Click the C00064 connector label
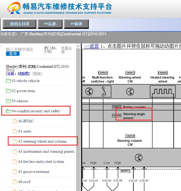181x191 pixels. (103, 73)
